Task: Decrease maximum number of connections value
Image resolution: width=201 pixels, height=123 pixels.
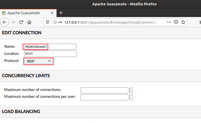Action: 130,92
